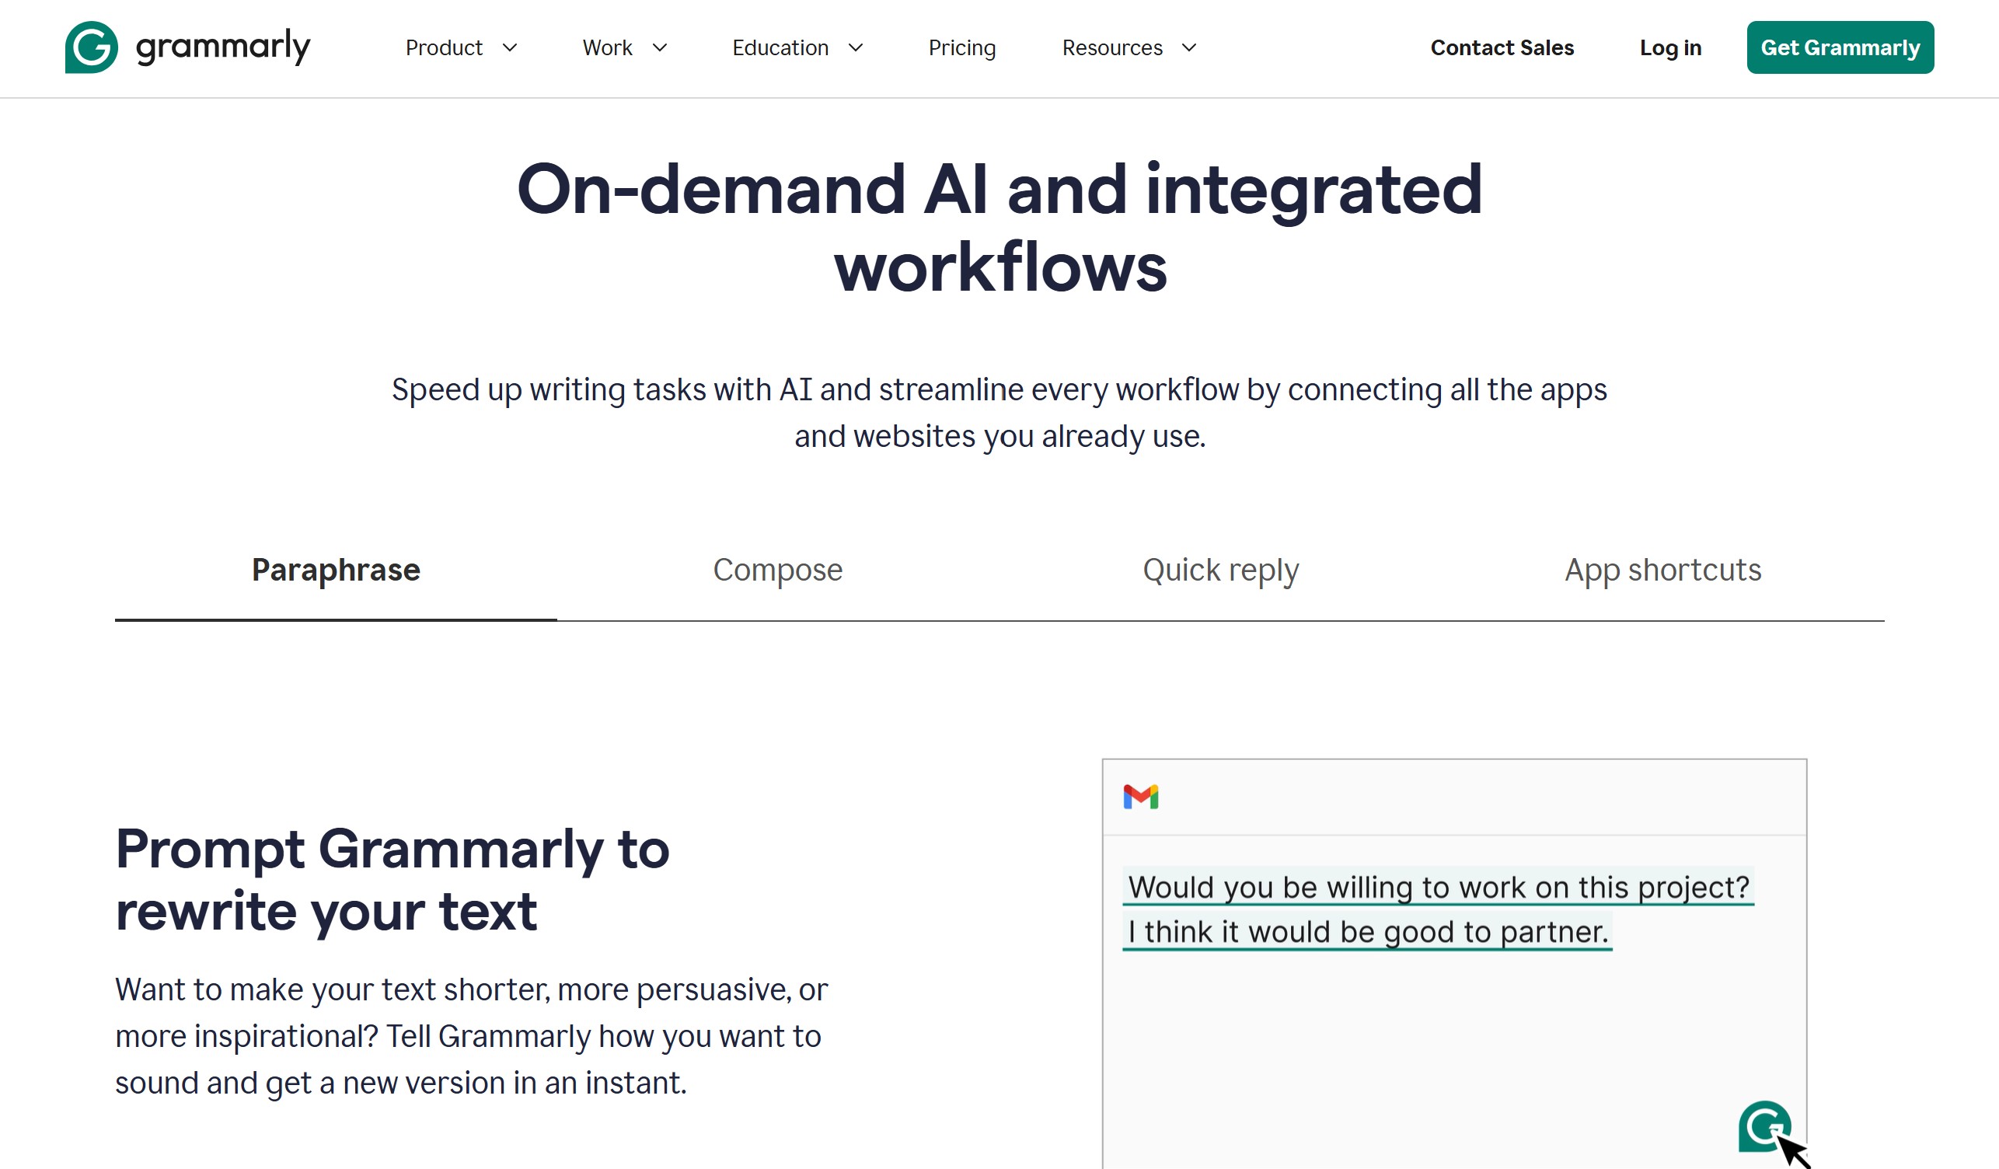Switch to the Quick reply tab
The width and height of the screenshot is (1999, 1169).
coord(1220,571)
